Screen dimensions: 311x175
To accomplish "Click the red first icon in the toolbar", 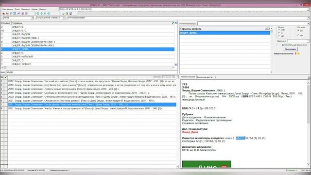I will coord(3,14).
